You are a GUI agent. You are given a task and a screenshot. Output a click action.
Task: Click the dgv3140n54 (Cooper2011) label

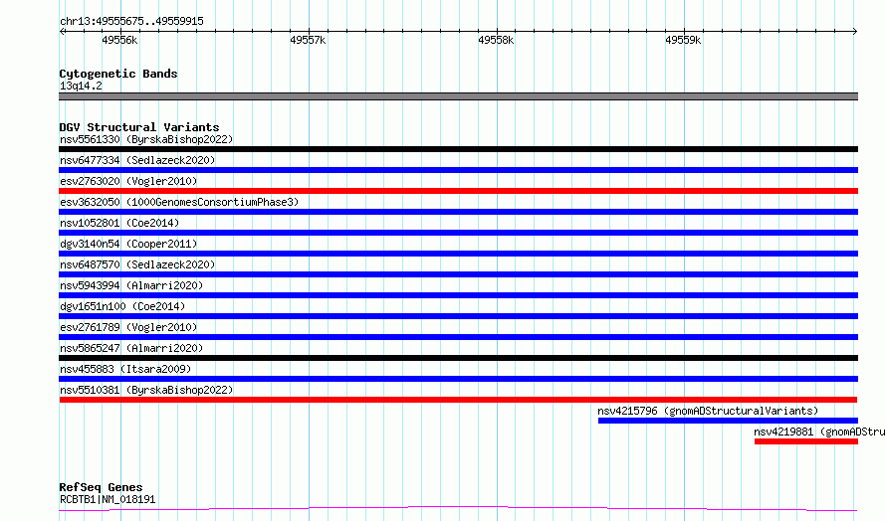pyautogui.click(x=128, y=244)
